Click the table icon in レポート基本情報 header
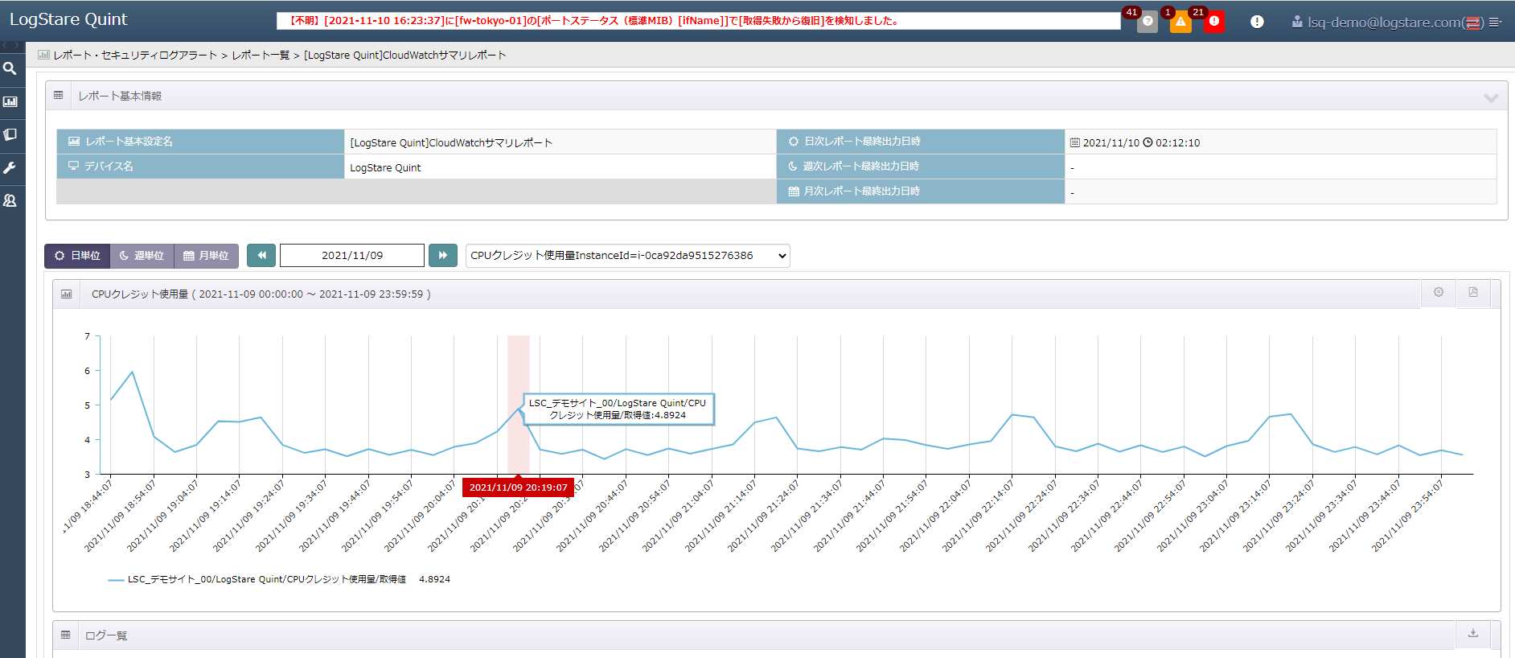The height and width of the screenshot is (658, 1515). point(58,95)
